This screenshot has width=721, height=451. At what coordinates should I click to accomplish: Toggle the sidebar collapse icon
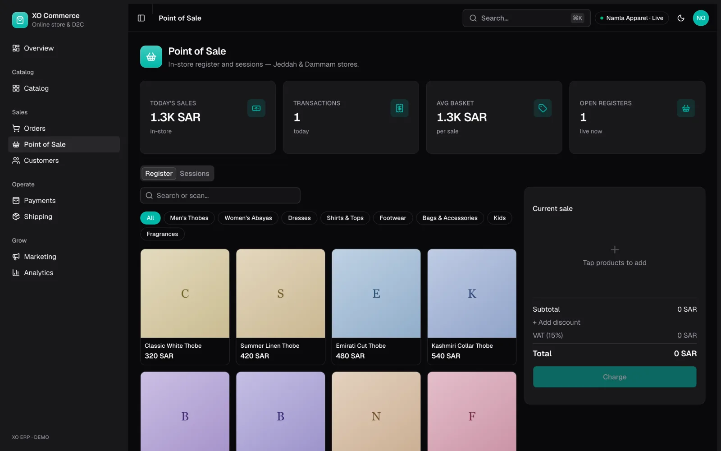(141, 18)
